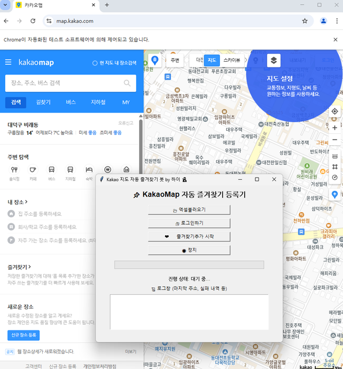The image size is (343, 369).
Task: Click the area selection tool icon
Action: click(335, 167)
